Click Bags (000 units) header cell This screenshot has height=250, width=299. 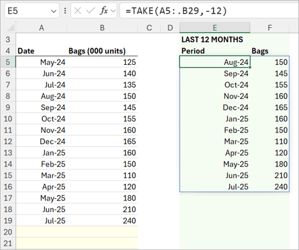102,51
